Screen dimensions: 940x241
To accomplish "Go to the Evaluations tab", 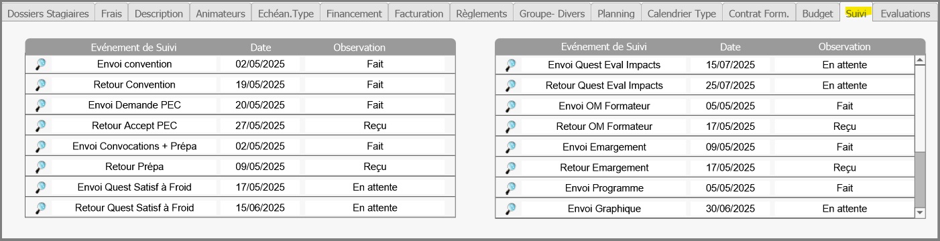I will click(905, 13).
